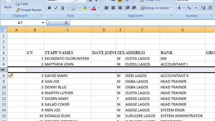215x121 pixels.
Task: Click into the formula bar
Action: tap(142, 23)
